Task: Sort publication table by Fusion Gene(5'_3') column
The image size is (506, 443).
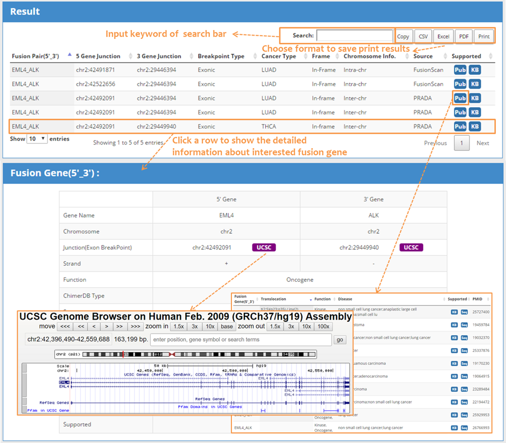Action: (245, 299)
